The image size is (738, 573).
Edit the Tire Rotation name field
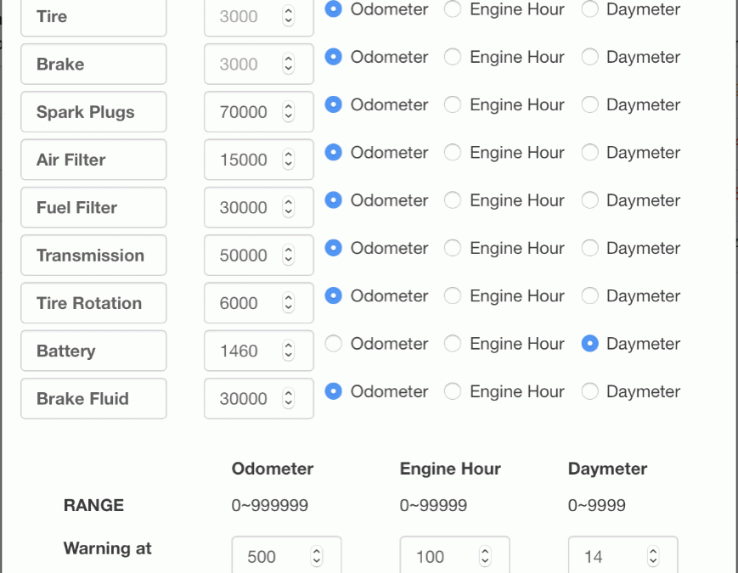coord(93,303)
